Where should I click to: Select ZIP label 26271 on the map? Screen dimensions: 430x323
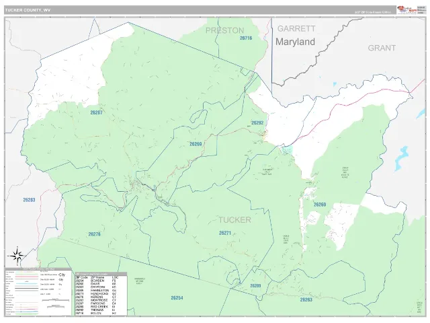[225, 233]
